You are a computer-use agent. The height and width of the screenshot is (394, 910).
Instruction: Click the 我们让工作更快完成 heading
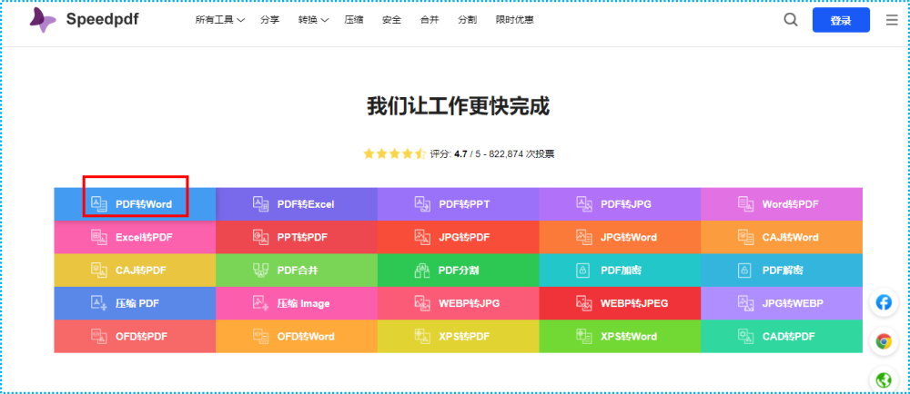[x=458, y=106]
